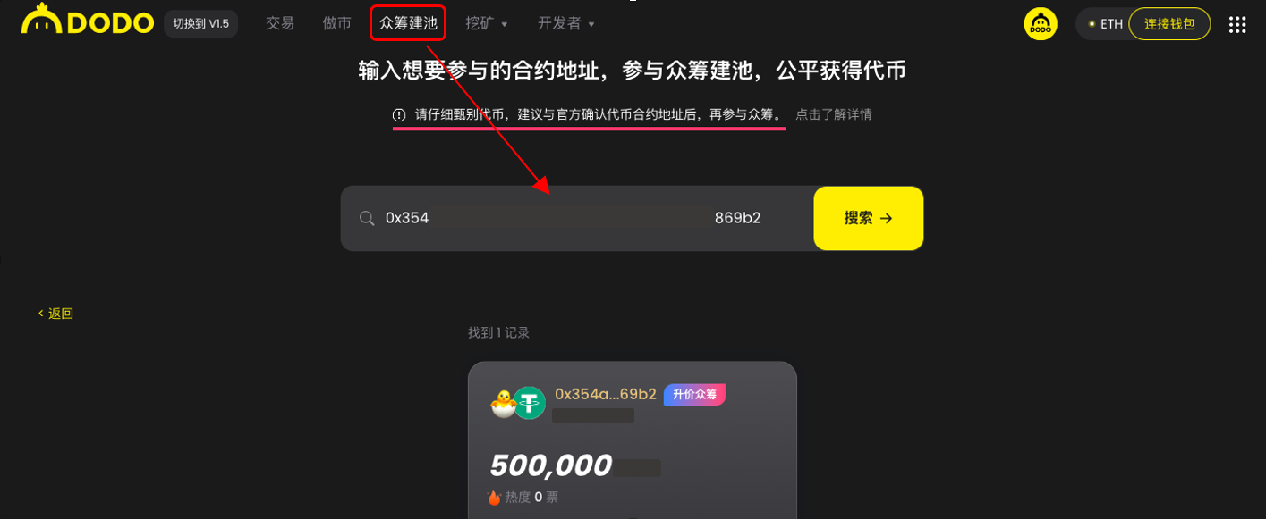This screenshot has width=1266, height=519.
Task: Switch to the V1.5 version
Action: (x=200, y=23)
